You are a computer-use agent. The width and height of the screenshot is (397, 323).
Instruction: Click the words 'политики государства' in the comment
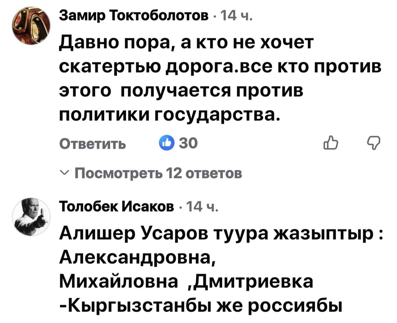pyautogui.click(x=169, y=115)
